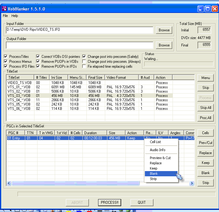
Task: Start processing with the PROCESS!! button
Action: point(109,202)
